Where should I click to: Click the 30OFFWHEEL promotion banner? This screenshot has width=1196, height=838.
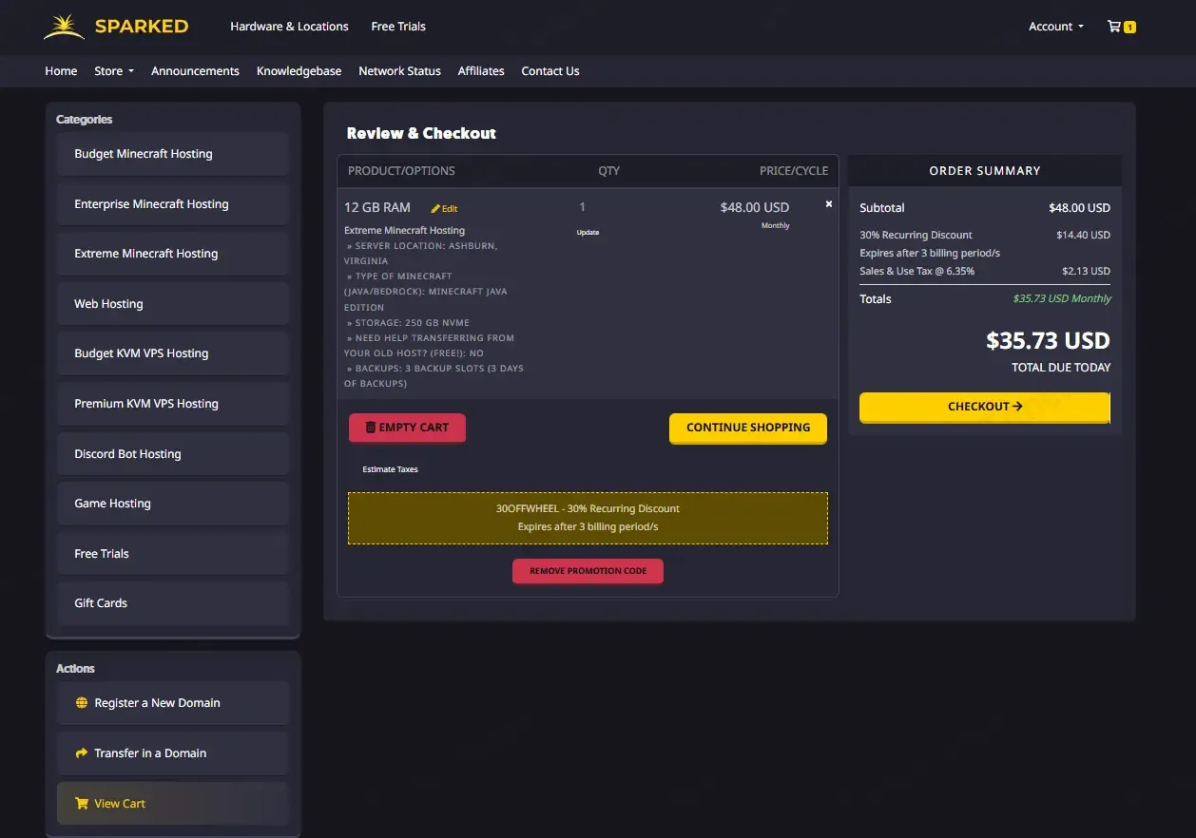coord(588,518)
